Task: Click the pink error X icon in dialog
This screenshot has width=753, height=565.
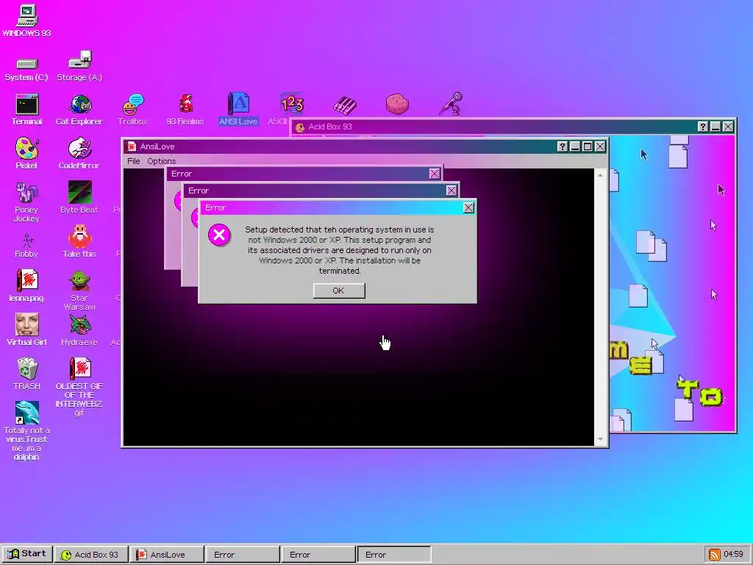Action: (219, 235)
